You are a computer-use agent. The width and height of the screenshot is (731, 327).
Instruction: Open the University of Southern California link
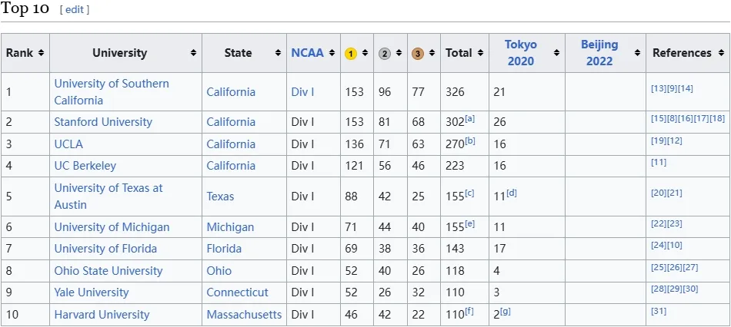[x=112, y=92]
